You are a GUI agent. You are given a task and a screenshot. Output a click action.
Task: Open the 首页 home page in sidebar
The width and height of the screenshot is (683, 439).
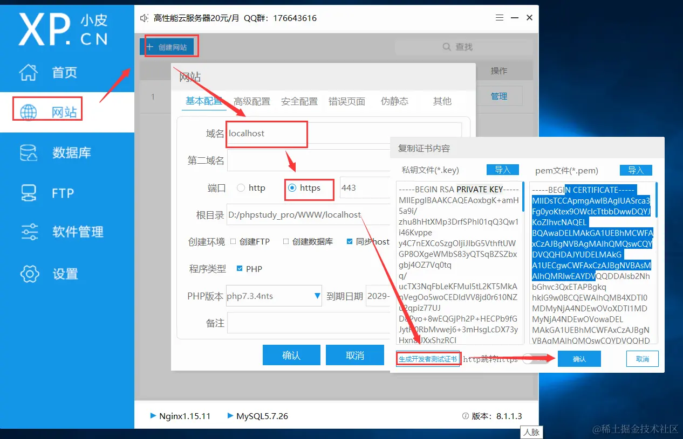[x=49, y=72]
